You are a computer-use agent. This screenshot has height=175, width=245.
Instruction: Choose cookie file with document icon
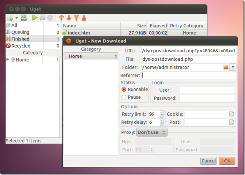click(x=231, y=114)
